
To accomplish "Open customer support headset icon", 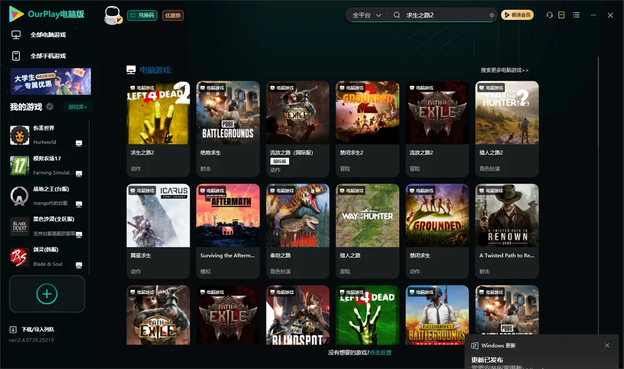I will coord(549,15).
